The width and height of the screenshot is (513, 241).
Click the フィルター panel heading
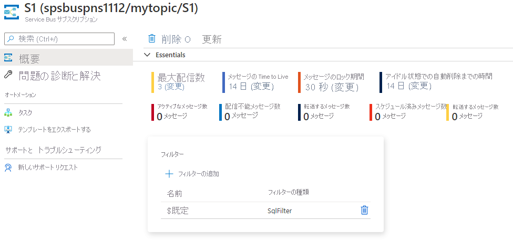coord(172,154)
